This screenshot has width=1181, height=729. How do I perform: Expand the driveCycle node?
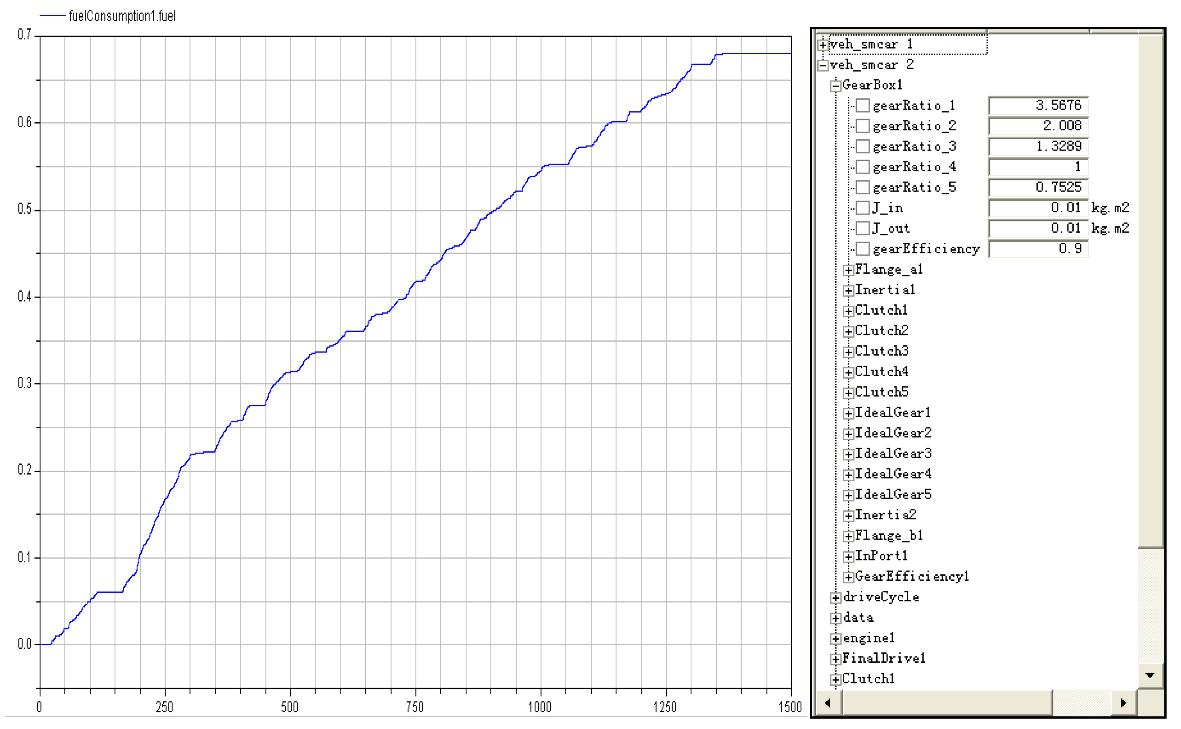pyautogui.click(x=835, y=598)
